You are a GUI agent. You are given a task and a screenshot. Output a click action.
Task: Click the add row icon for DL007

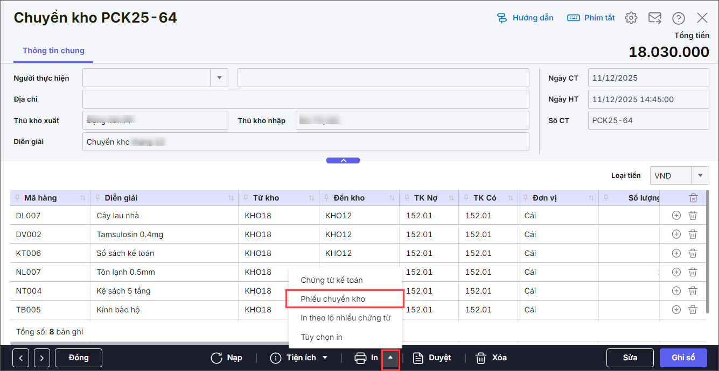point(676,216)
